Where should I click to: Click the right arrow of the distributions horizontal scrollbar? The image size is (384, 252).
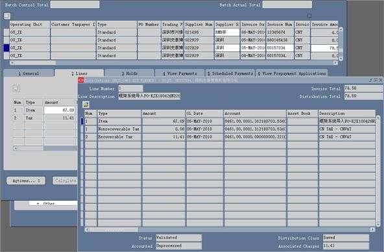tap(372, 230)
